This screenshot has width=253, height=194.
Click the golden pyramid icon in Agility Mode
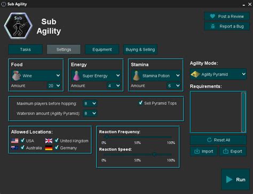[195, 74]
